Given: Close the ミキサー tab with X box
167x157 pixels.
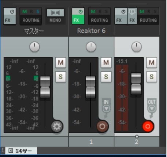Looking at the screenshot, I should pyautogui.click(x=11, y=151).
